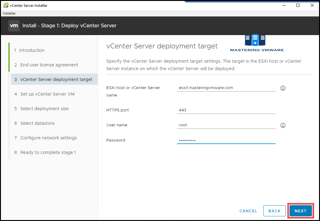
Task: Click the vCenter Server Installer title bar icon
Action: pos(6,6)
